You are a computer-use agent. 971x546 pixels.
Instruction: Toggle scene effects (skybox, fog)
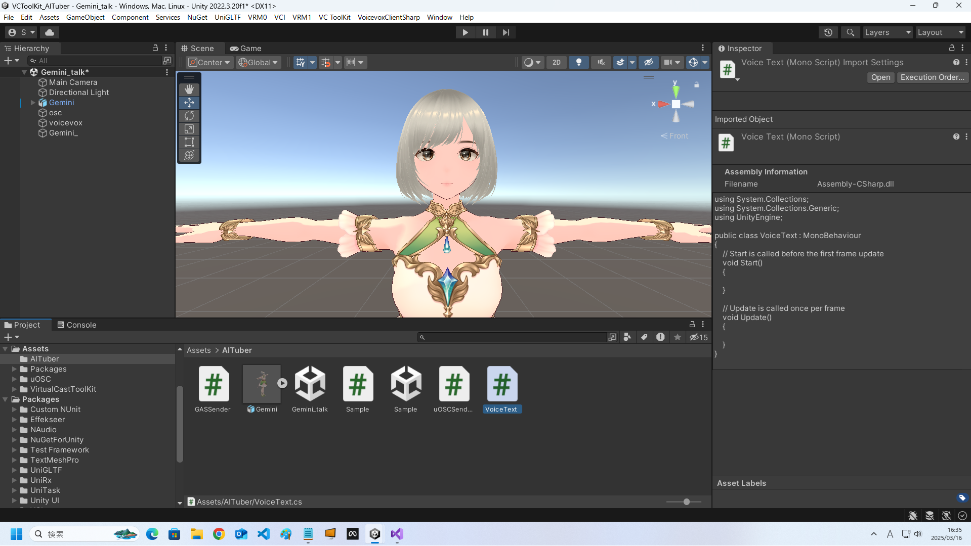coord(620,62)
